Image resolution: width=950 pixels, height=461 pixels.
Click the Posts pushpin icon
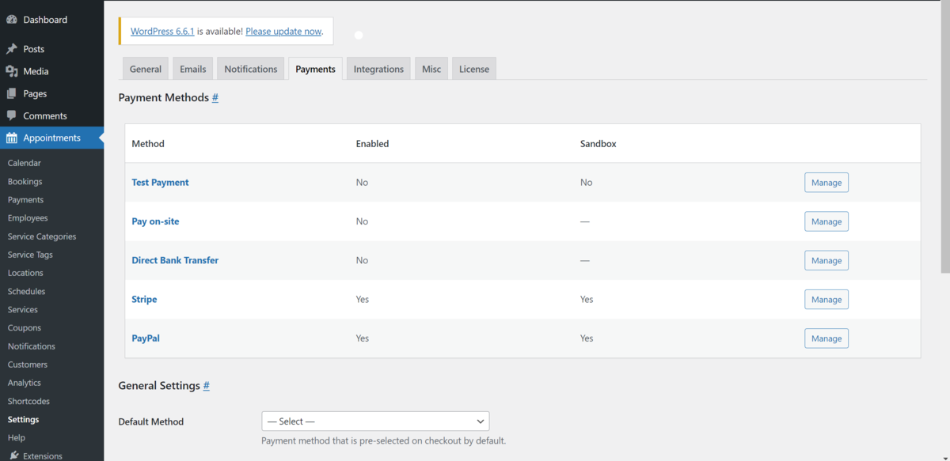[12, 49]
